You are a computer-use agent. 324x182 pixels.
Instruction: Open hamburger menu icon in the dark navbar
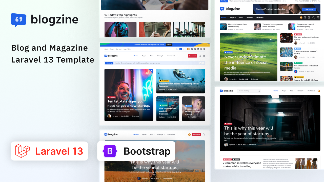point(318,17)
